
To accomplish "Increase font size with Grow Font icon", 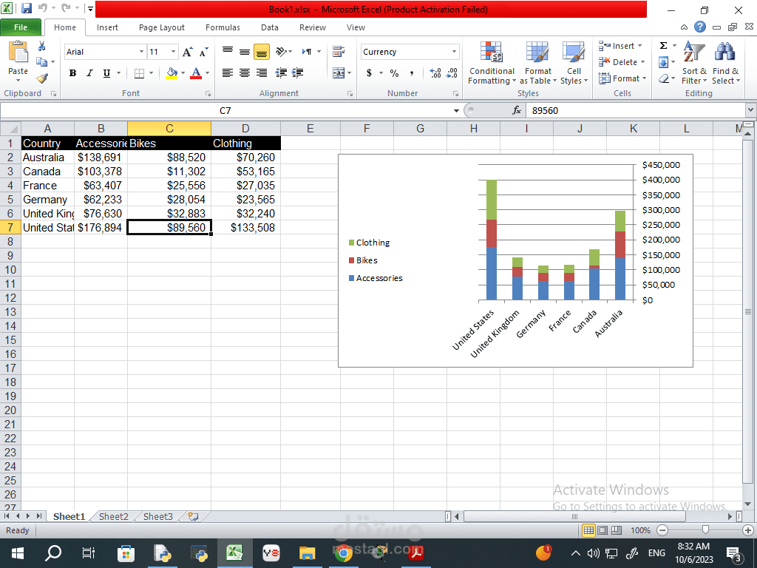I will pyautogui.click(x=187, y=52).
